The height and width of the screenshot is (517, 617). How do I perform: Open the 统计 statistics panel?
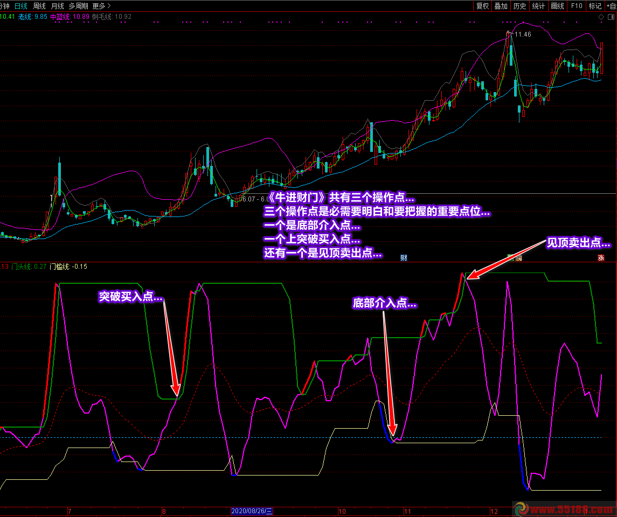pyautogui.click(x=538, y=6)
